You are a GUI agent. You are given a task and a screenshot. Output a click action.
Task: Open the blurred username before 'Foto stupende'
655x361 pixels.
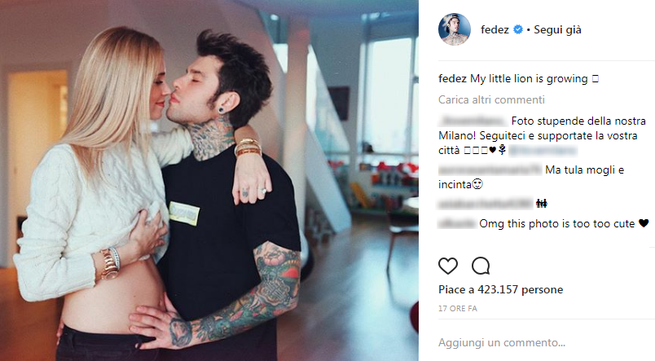[x=473, y=121]
